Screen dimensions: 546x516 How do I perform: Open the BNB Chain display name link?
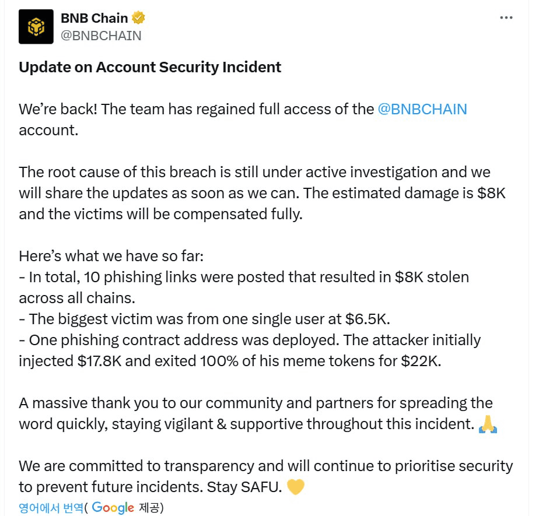(x=94, y=18)
